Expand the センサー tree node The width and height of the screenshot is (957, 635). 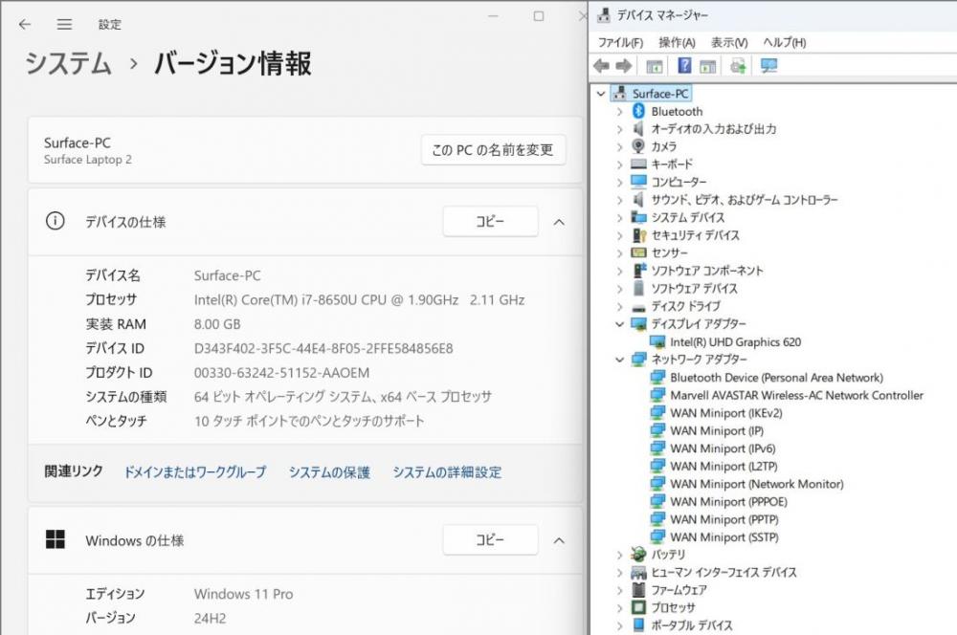pyautogui.click(x=619, y=252)
